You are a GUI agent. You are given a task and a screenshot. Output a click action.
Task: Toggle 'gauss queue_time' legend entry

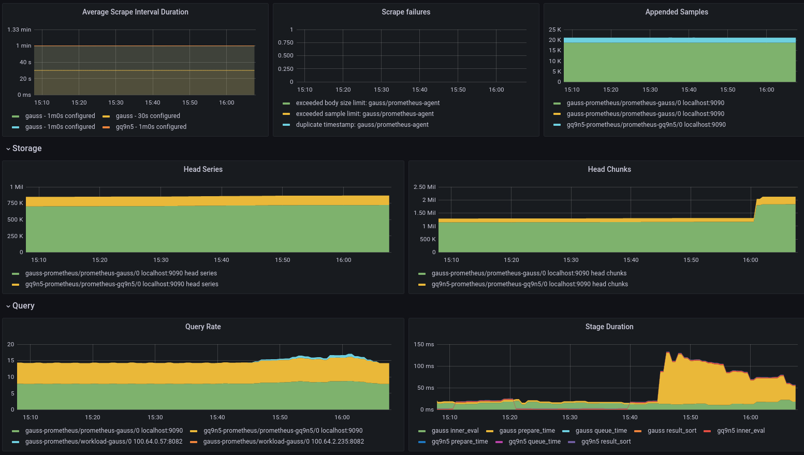(601, 431)
